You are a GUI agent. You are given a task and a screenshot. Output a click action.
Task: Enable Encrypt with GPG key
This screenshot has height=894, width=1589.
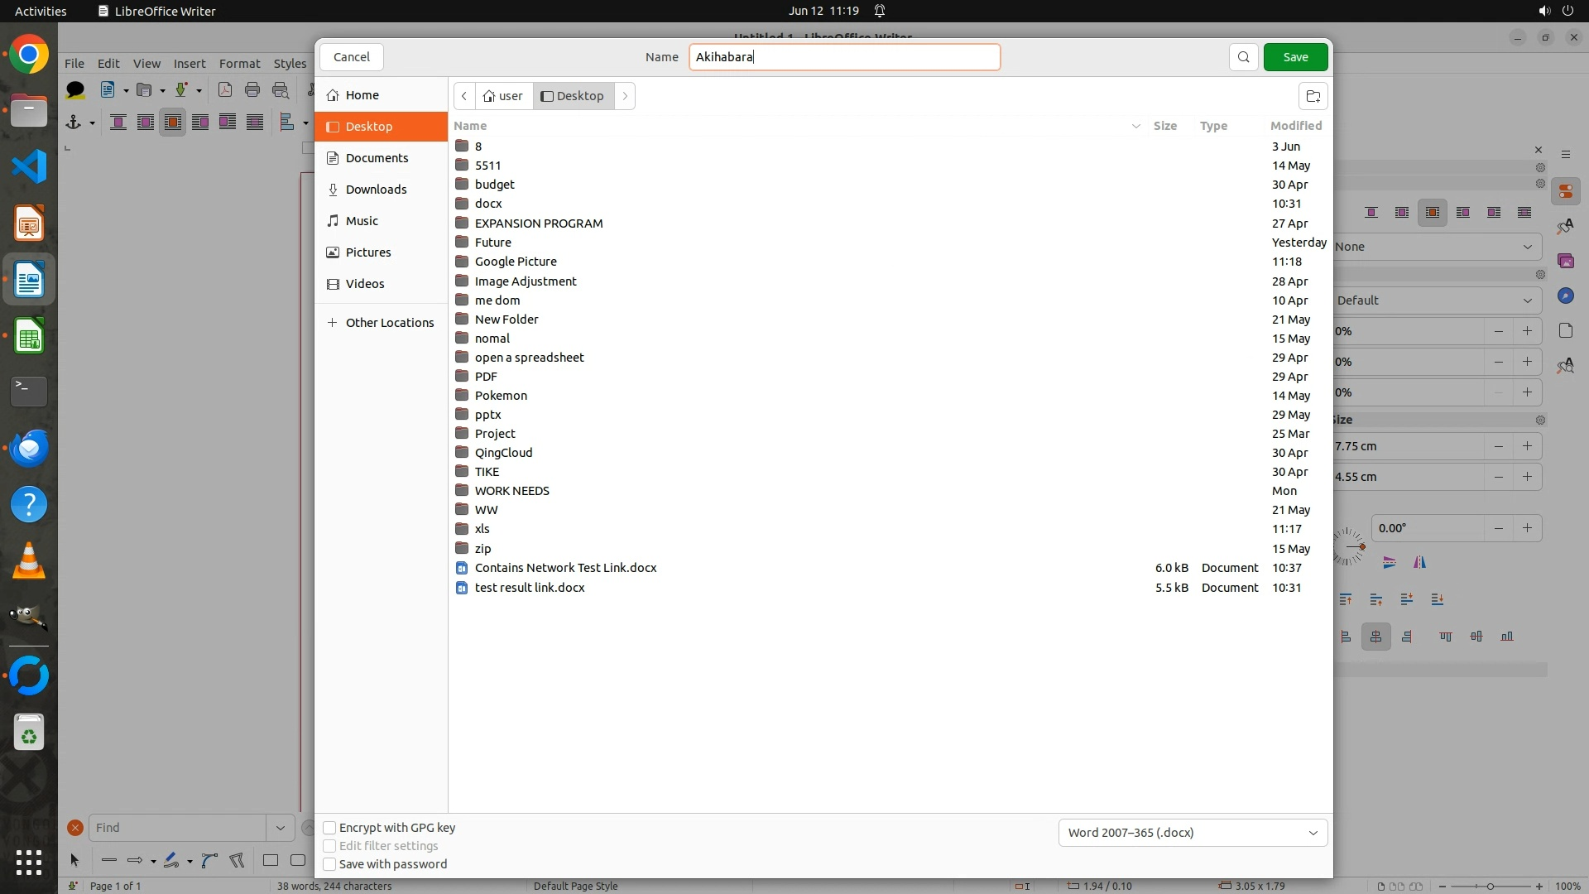tap(329, 828)
